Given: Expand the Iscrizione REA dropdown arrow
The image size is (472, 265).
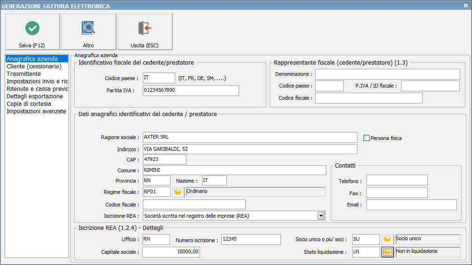Looking at the screenshot, I should [321, 216].
